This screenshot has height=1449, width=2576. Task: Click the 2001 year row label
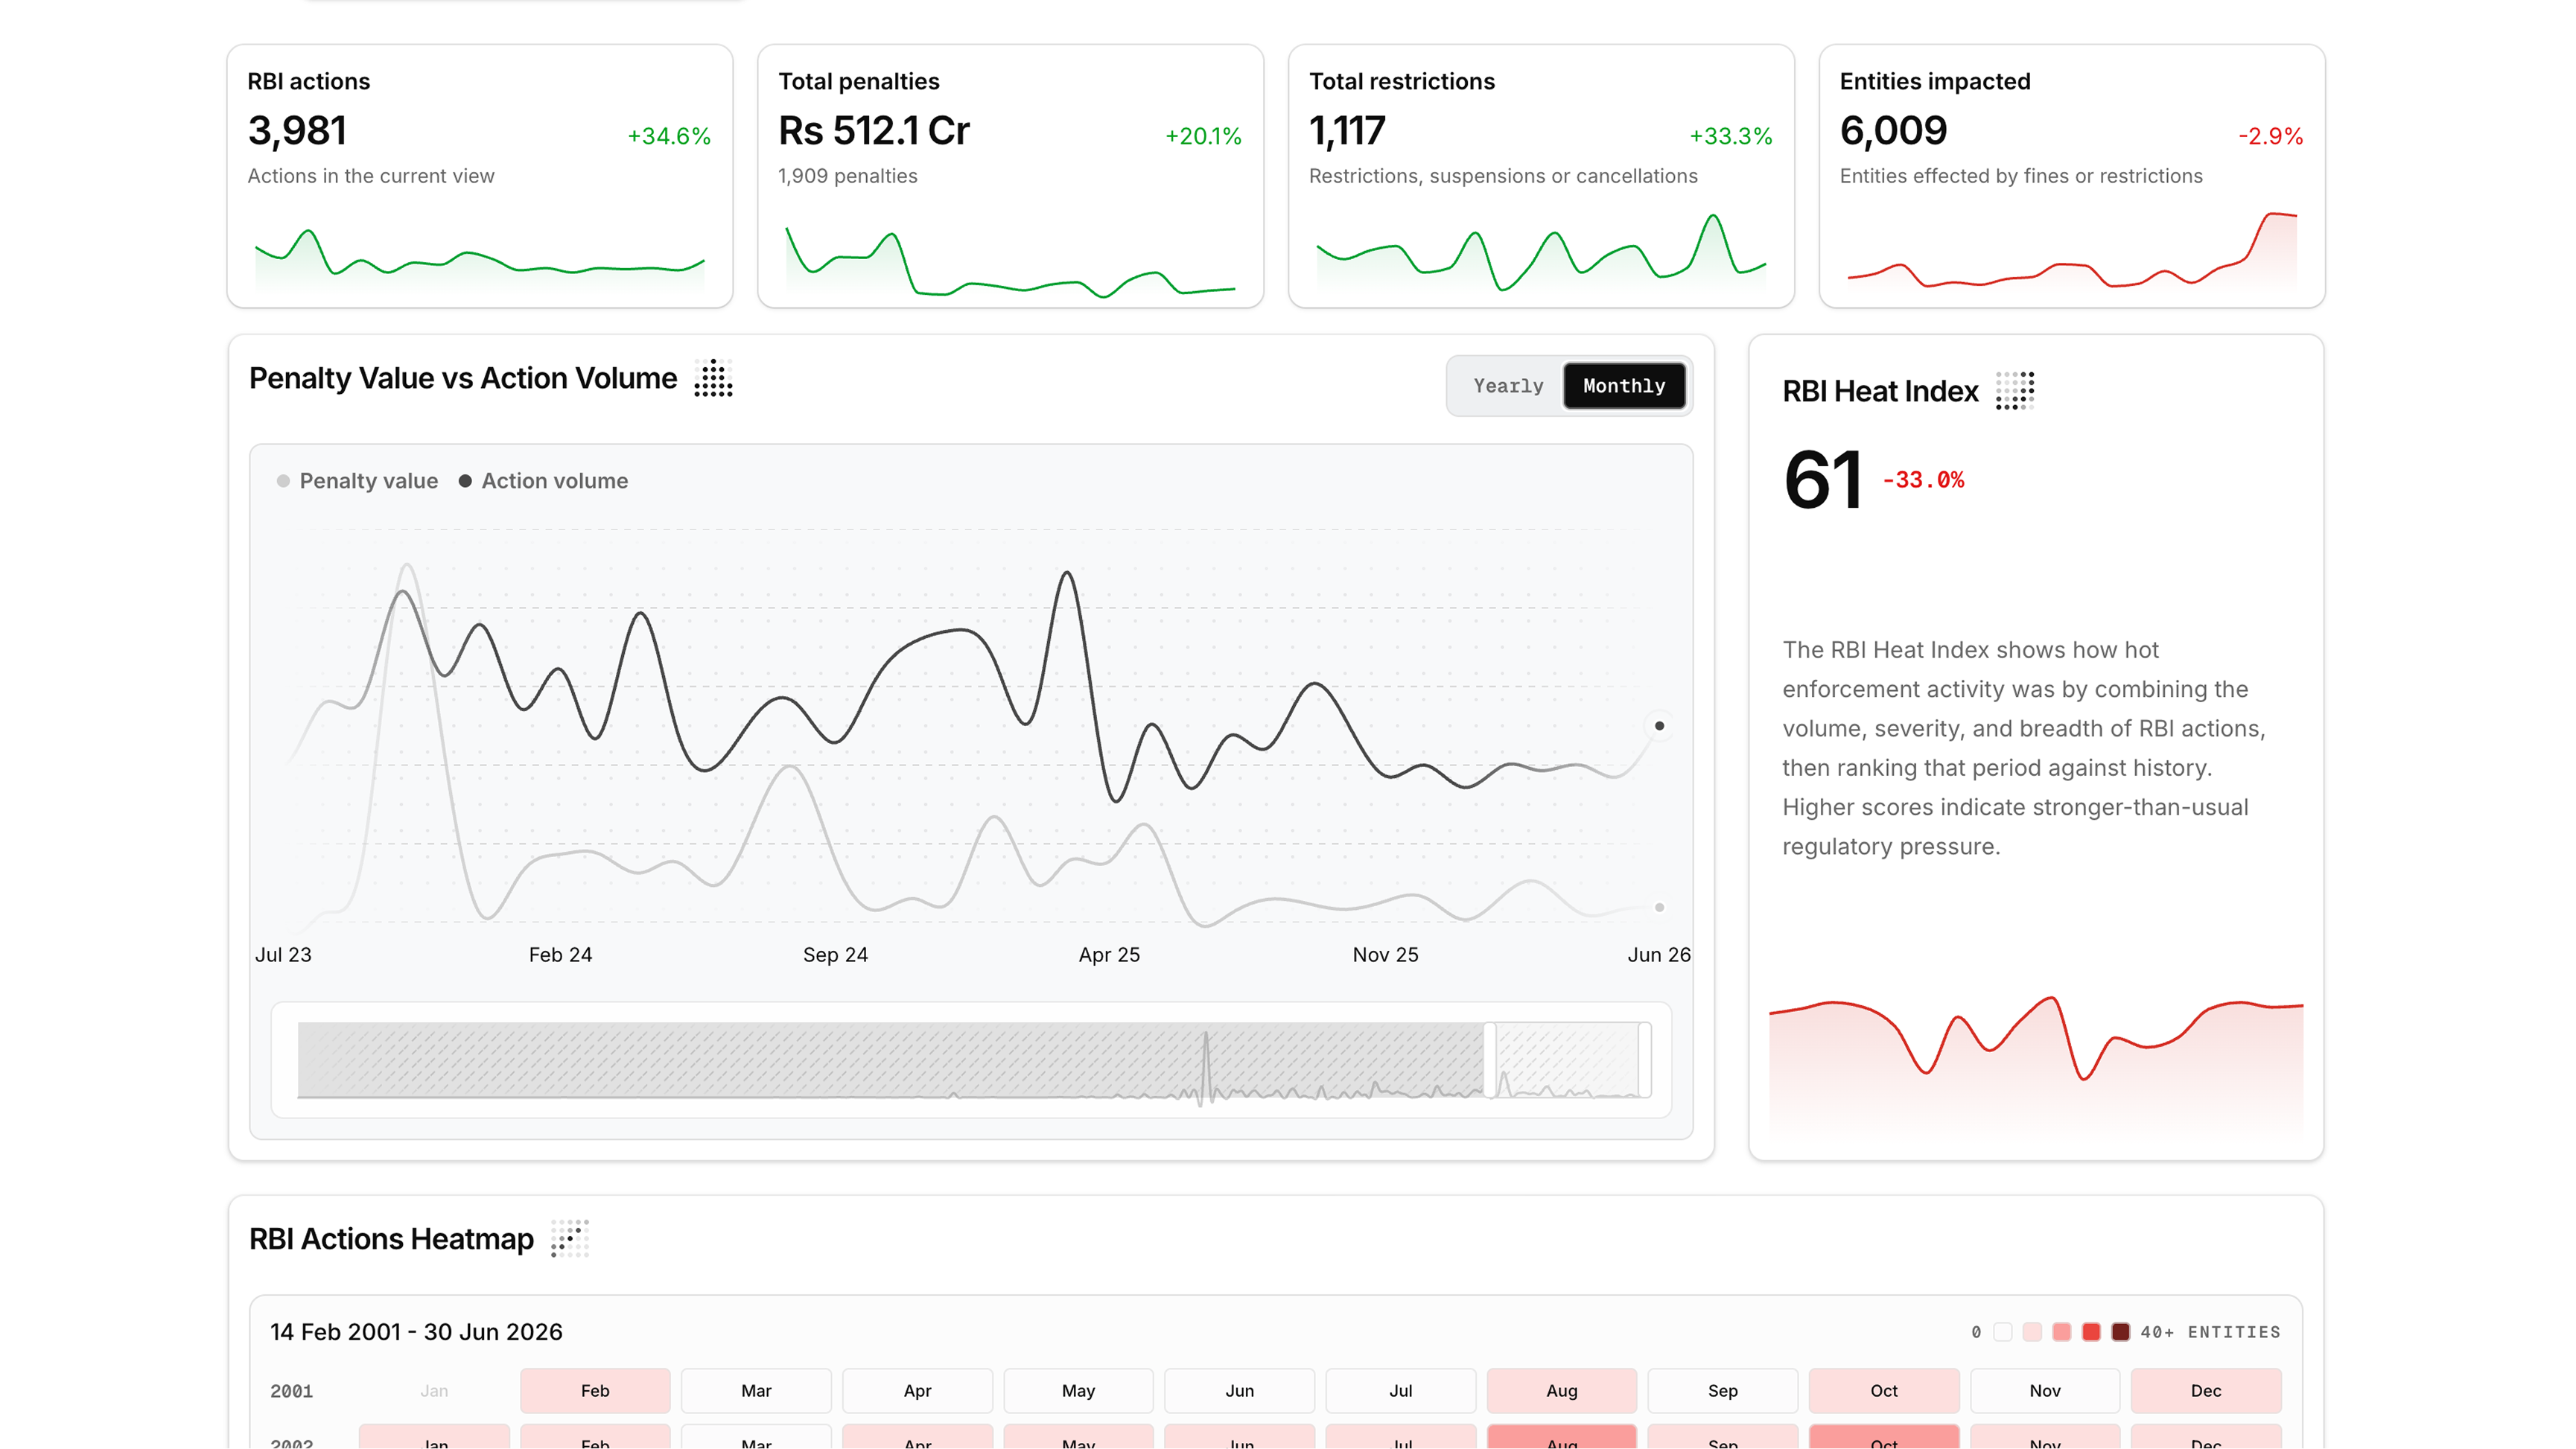[x=291, y=1391]
